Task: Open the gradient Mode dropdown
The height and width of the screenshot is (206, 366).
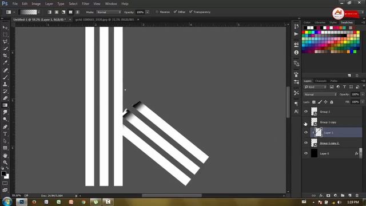Action: click(109, 12)
